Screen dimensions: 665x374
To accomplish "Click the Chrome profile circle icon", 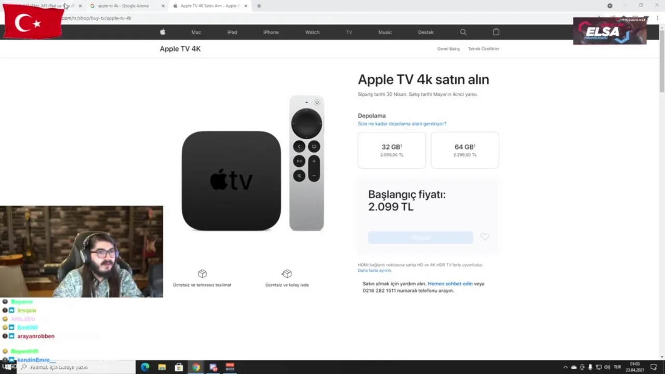I will [x=610, y=6].
